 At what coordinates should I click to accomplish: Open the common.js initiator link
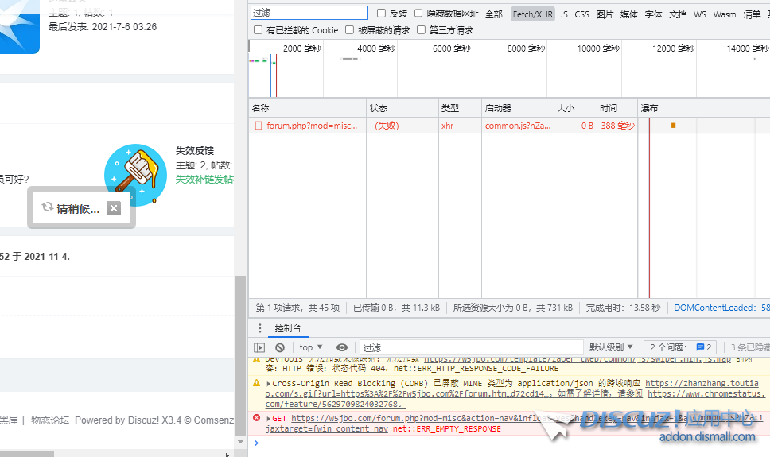[x=518, y=126]
